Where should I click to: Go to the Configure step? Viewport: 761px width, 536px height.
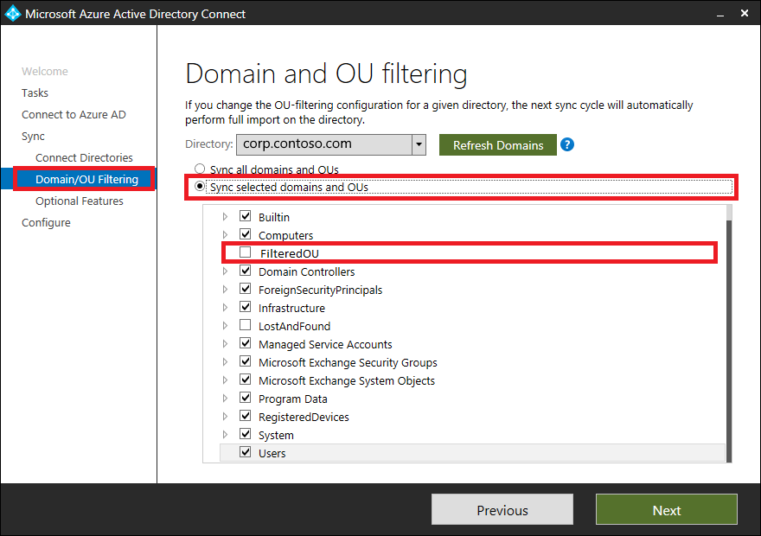46,223
